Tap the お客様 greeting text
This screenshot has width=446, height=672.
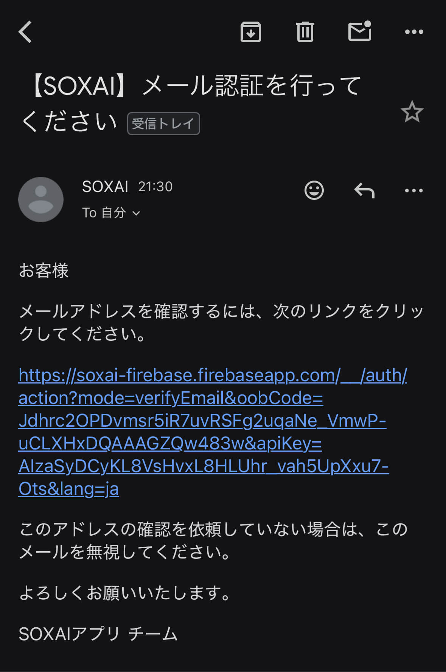coord(44,271)
